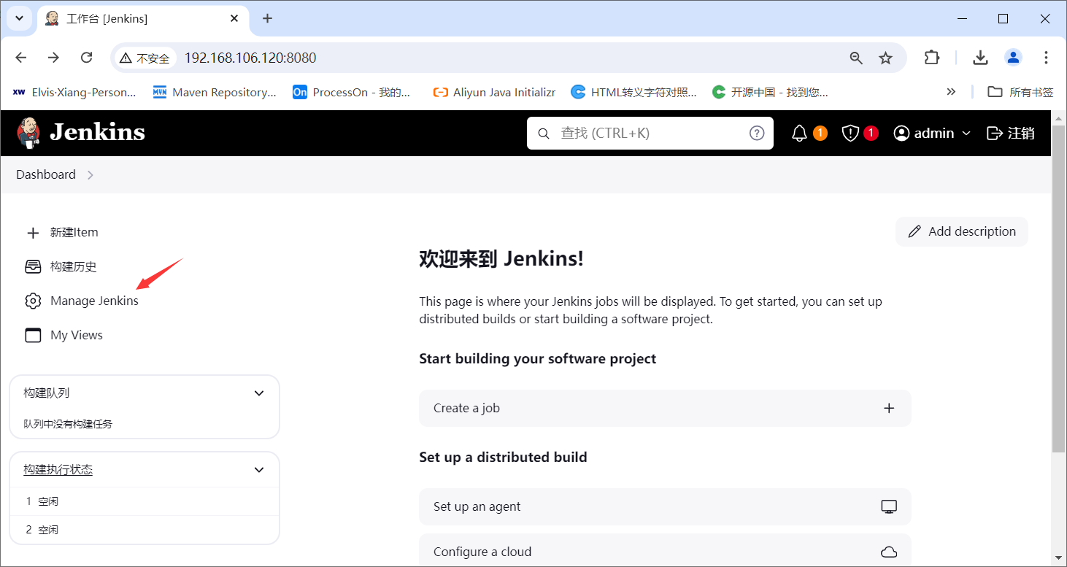
Task: Click the 欢迎来到 Jenkins! heading
Action: tap(501, 259)
